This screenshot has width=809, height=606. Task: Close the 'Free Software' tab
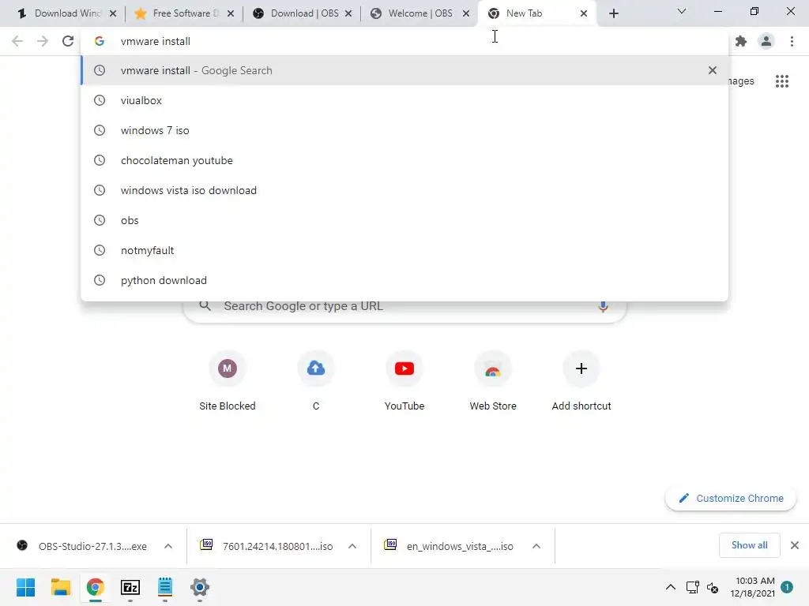click(231, 13)
